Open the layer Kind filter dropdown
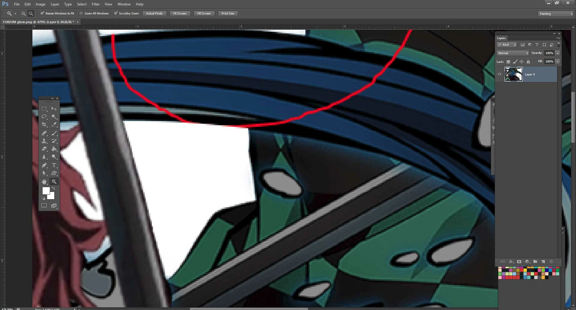 click(507, 45)
